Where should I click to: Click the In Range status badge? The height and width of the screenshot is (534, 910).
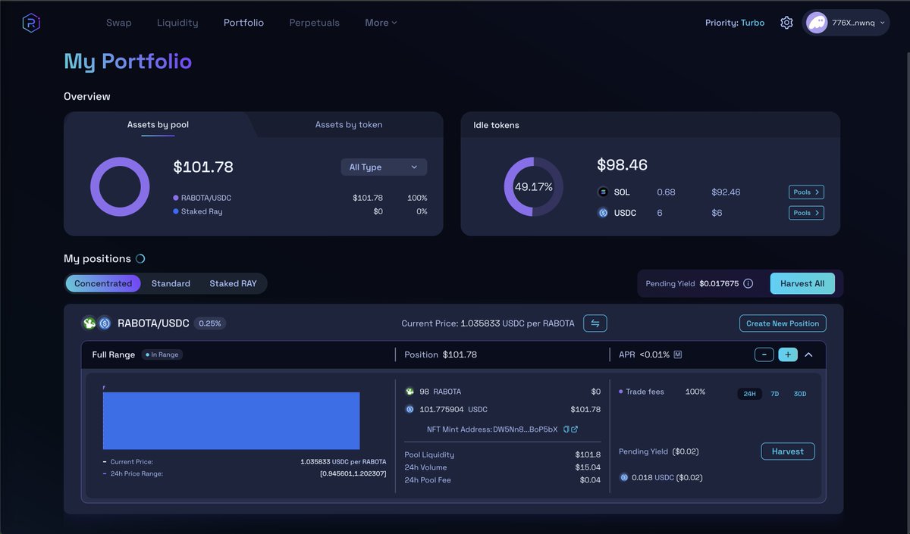point(162,354)
